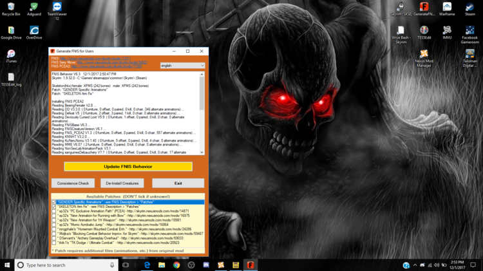Tick the Archery Gameplay Overhaul patch
This screenshot has height=271, width=483.
point(54,238)
